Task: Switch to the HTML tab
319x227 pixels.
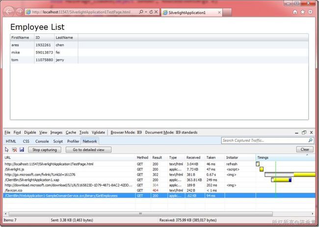Action: [x=11, y=141]
